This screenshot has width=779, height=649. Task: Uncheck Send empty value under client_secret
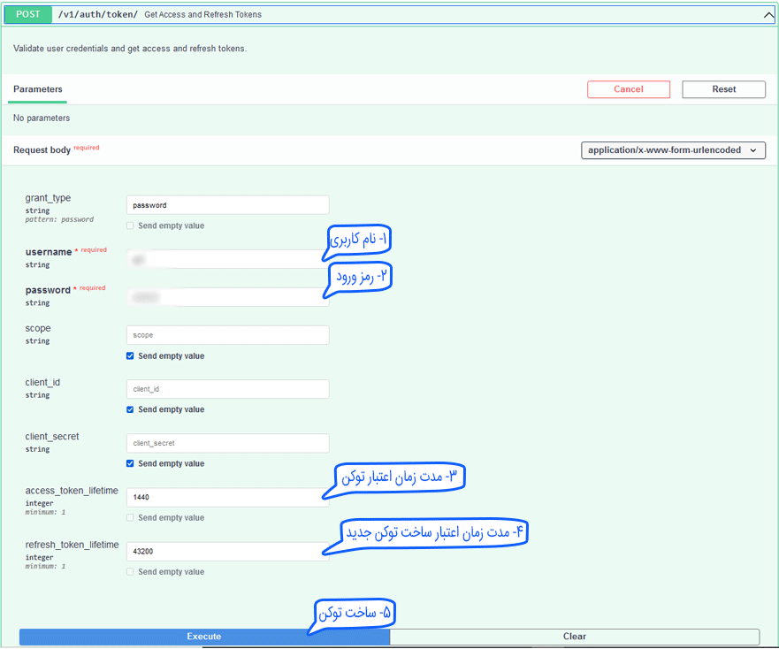[131, 464]
